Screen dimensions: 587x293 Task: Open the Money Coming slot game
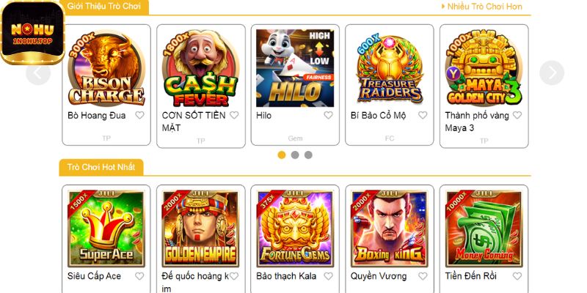[484, 229]
